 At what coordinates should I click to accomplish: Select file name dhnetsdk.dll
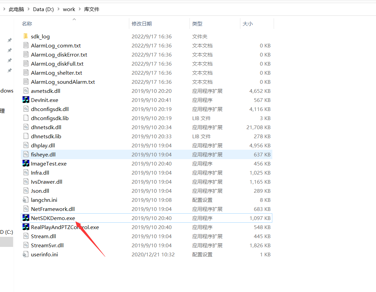[46, 127]
